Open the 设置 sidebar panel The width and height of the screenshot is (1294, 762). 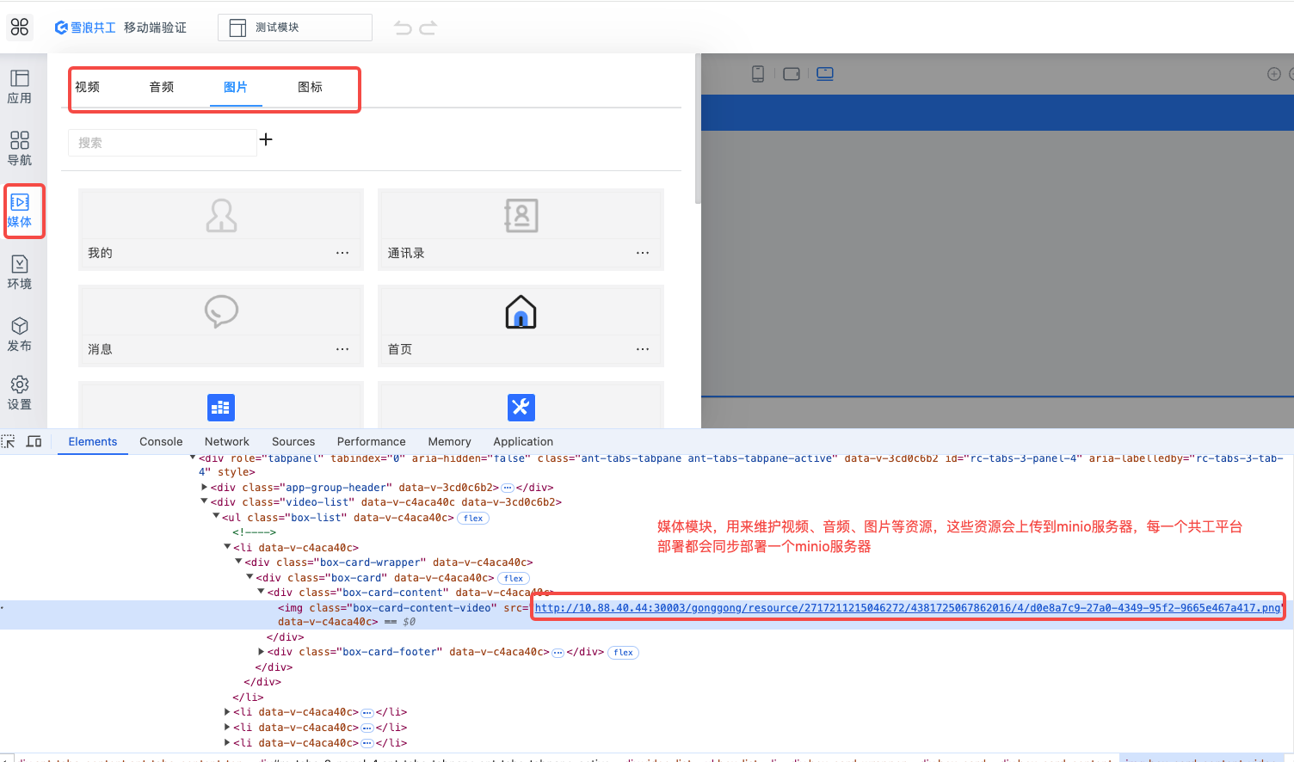pos(20,393)
